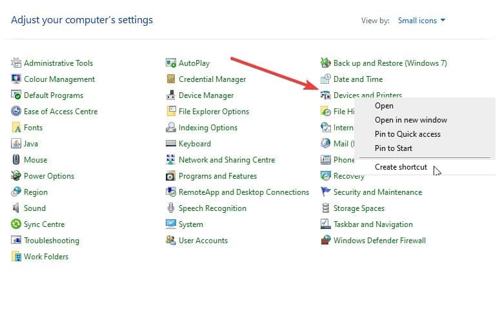Click the Devices and Printers icon
500x318 pixels.
tap(326, 95)
